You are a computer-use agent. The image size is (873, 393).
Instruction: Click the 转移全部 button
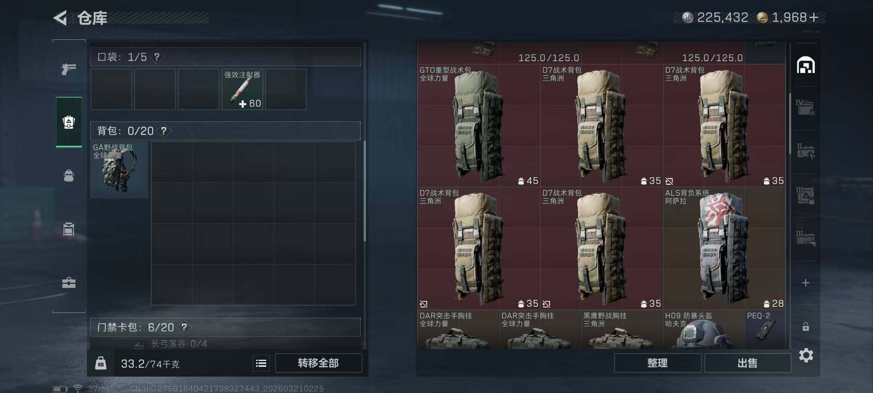318,363
